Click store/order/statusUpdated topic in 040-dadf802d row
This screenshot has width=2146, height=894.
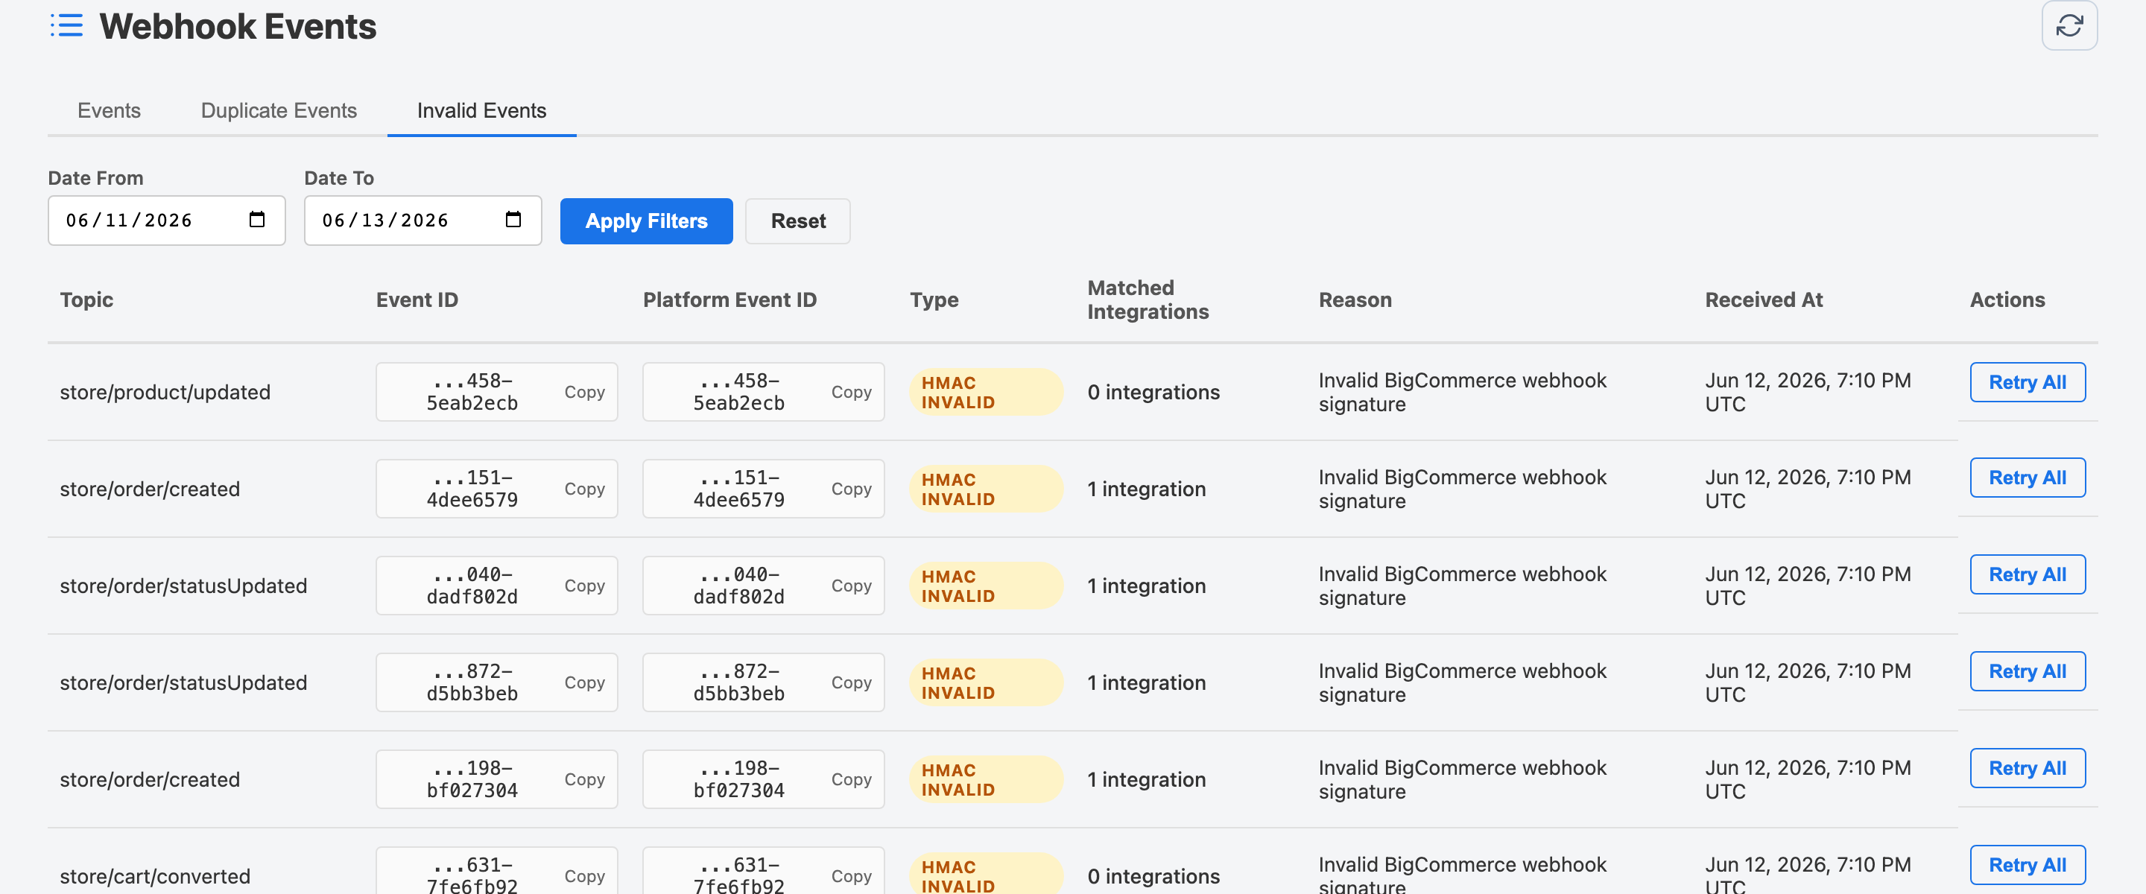183,586
